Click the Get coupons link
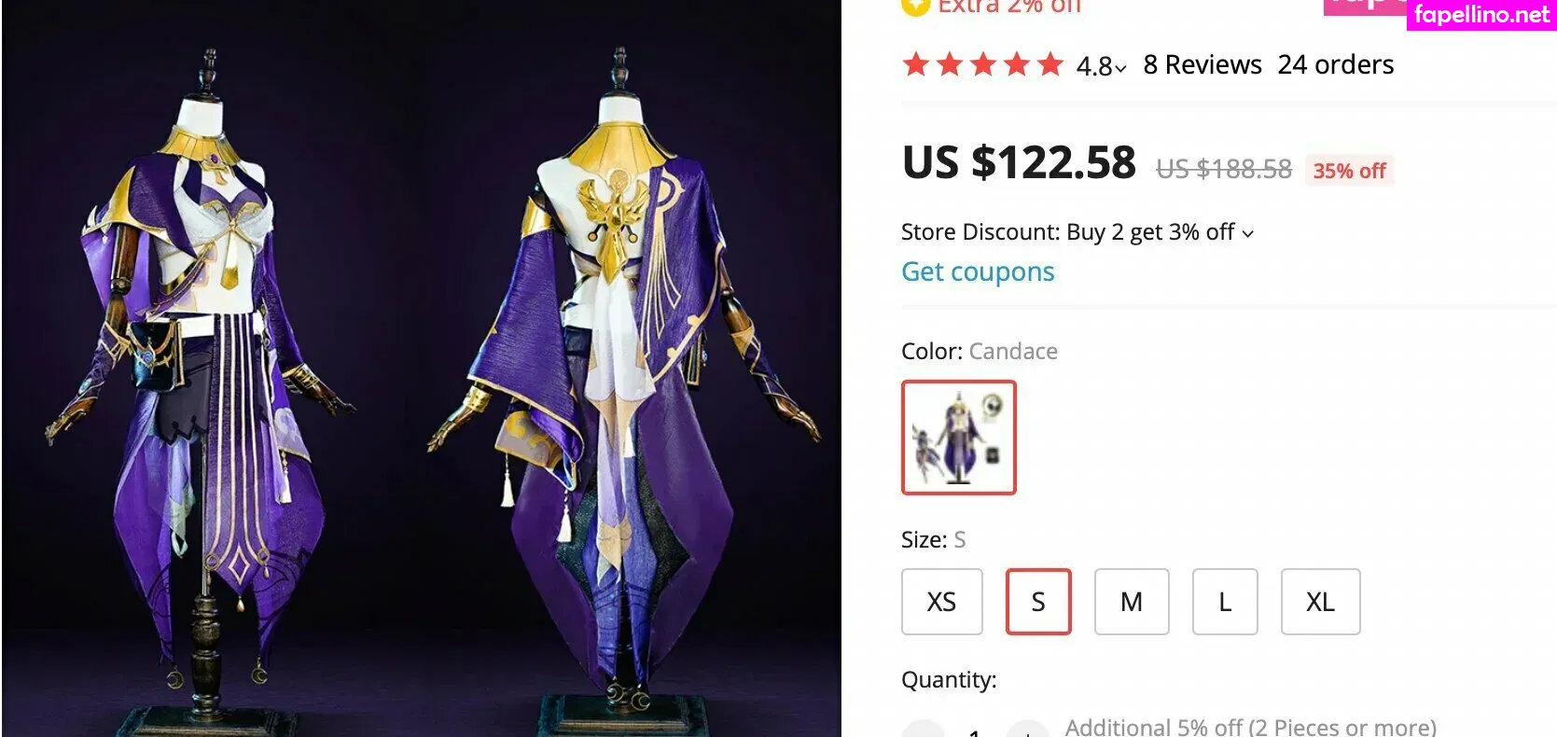The width and height of the screenshot is (1557, 737). tap(978, 271)
